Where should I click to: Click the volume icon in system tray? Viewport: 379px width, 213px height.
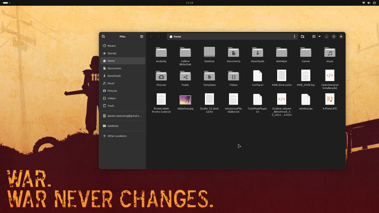click(x=369, y=3)
